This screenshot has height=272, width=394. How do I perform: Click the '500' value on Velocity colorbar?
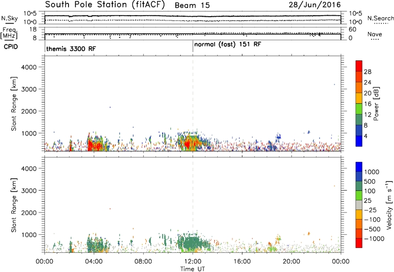pos(369,181)
